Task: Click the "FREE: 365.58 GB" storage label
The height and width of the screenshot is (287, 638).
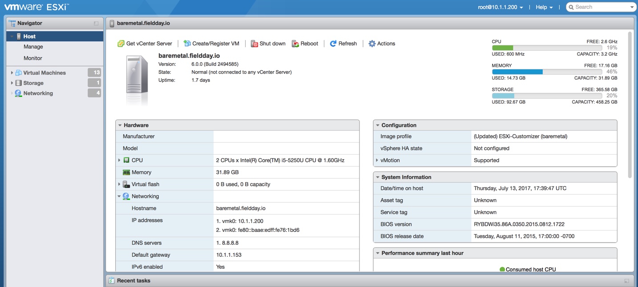Action: (599, 89)
